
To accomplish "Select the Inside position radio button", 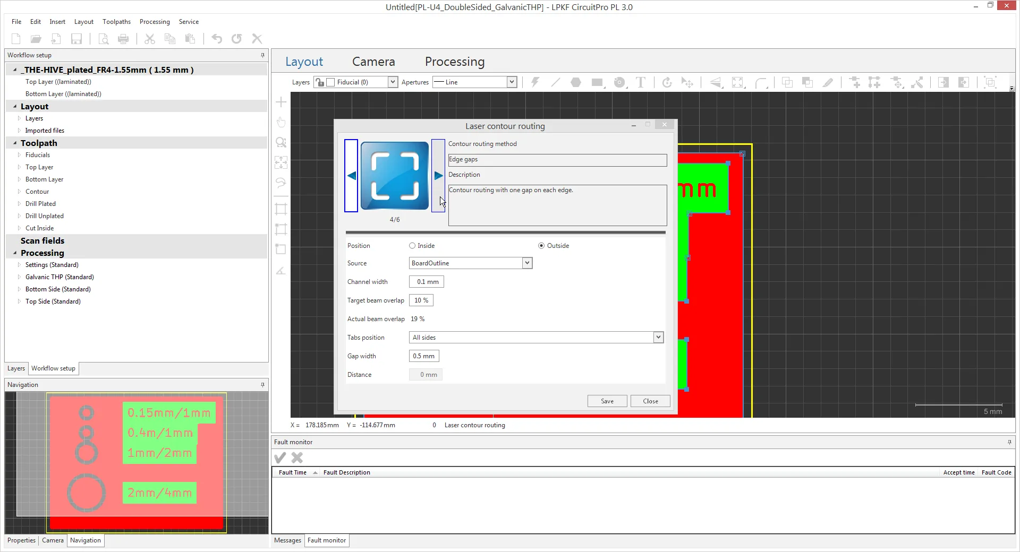I will (412, 246).
